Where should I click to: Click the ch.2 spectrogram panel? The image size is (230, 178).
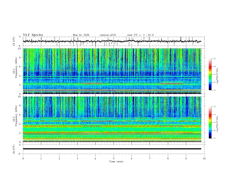pos(112,119)
